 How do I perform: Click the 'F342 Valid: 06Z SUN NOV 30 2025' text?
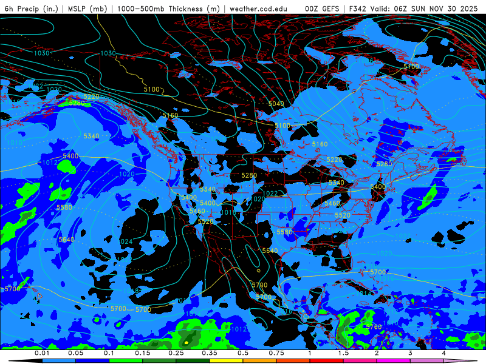click(x=414, y=8)
